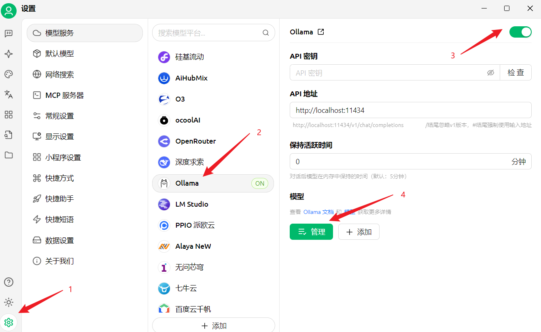Select the PPIO 派欧云 provider
This screenshot has width=541, height=332.
(x=213, y=225)
